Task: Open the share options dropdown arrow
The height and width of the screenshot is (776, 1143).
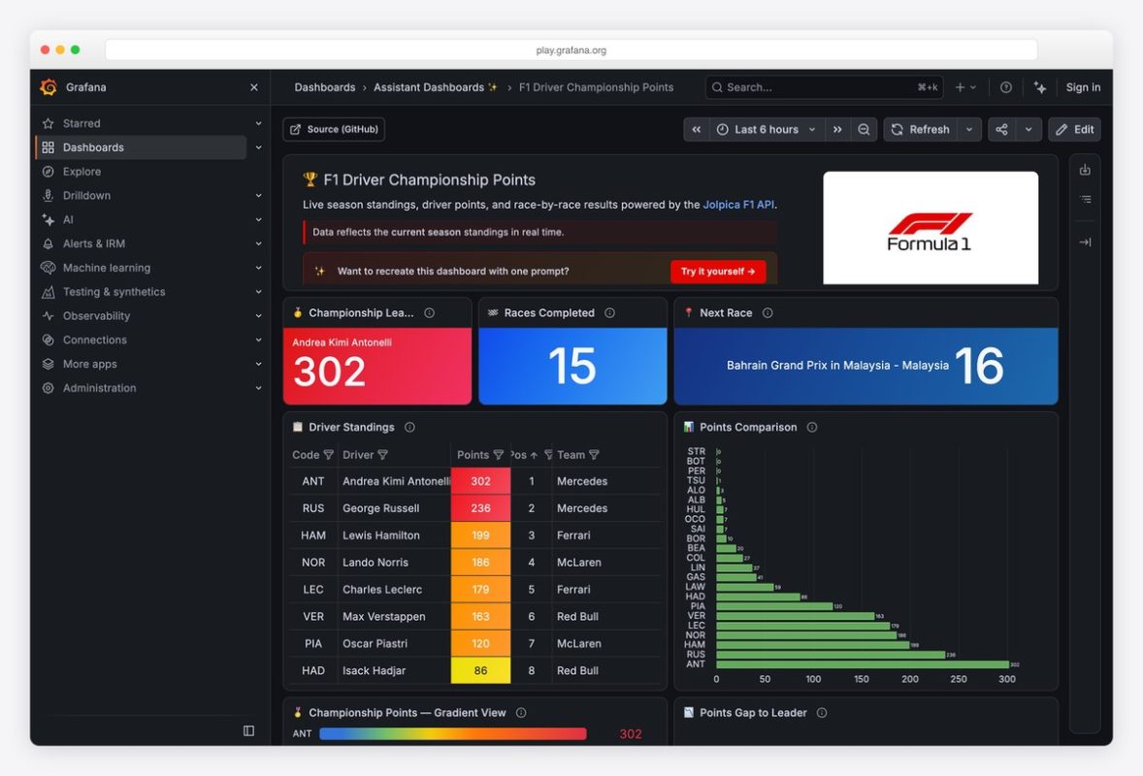Action: (x=1029, y=129)
